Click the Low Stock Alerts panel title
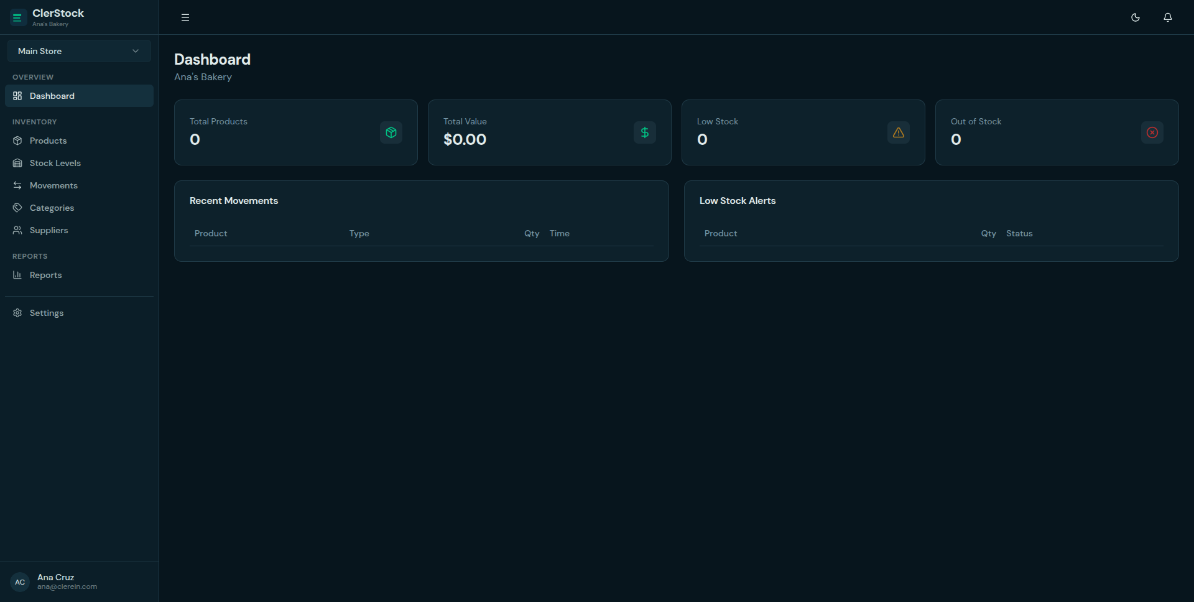Image resolution: width=1194 pixels, height=602 pixels. click(x=738, y=200)
